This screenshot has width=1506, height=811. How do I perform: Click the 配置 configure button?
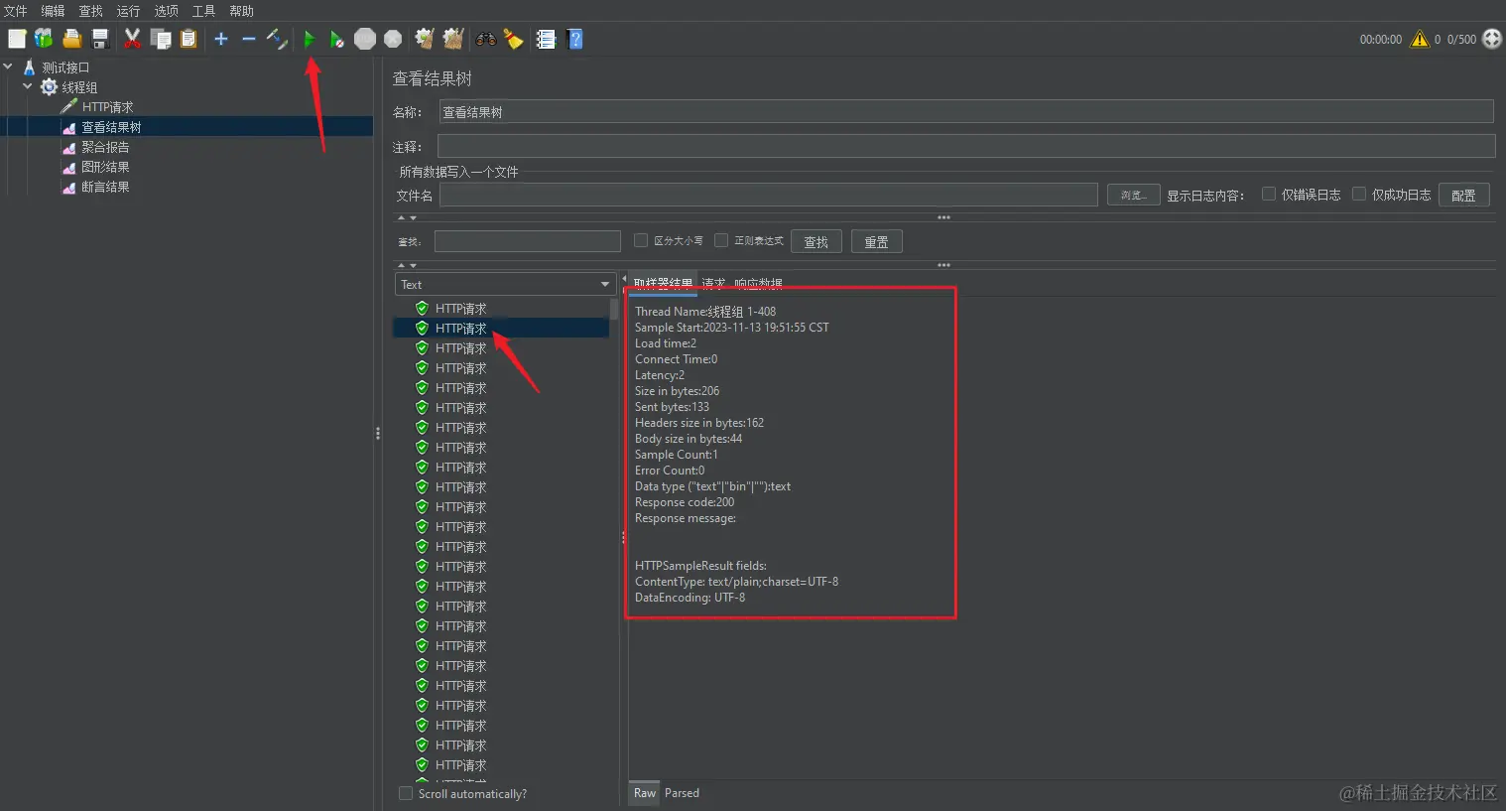1463,195
